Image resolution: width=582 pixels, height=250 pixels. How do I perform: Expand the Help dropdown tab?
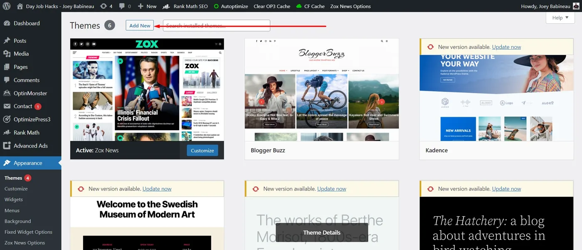click(x=560, y=17)
